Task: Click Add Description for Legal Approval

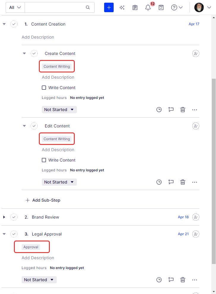Action: click(38, 258)
